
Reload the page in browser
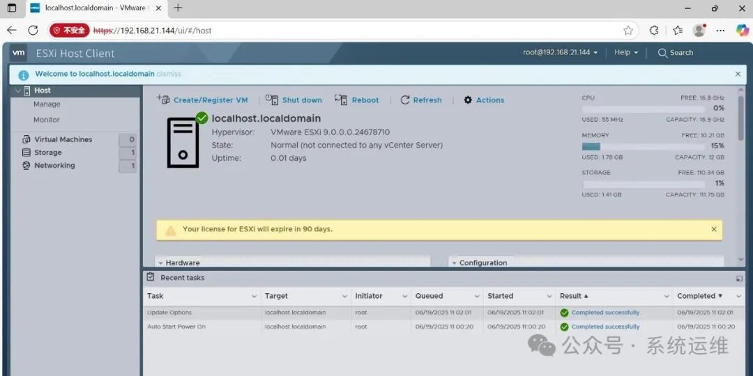[33, 30]
